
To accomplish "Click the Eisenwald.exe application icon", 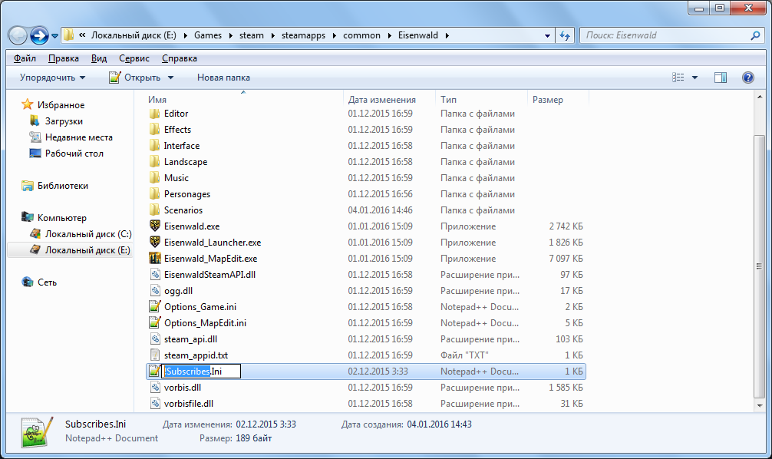I will (154, 226).
